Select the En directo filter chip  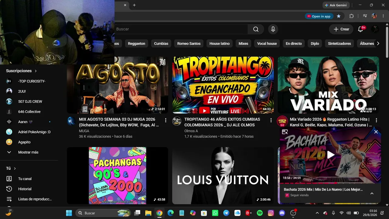tap(294, 43)
